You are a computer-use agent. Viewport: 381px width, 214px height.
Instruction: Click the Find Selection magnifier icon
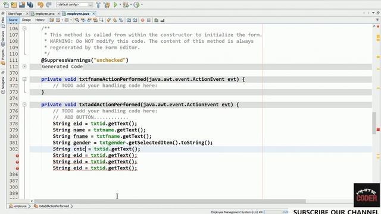click(x=77, y=20)
